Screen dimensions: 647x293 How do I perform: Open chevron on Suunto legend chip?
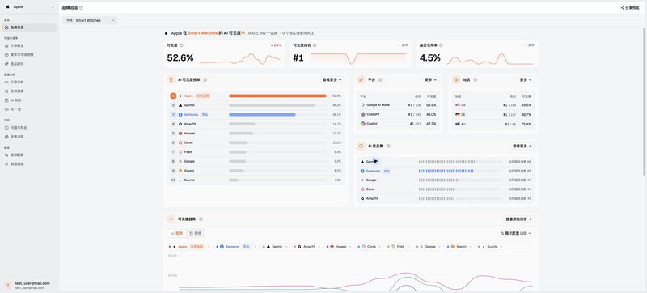click(502, 247)
